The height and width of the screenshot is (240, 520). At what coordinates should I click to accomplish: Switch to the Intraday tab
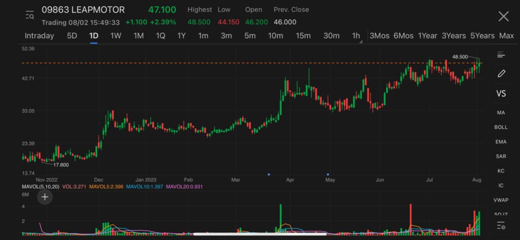[40, 36]
